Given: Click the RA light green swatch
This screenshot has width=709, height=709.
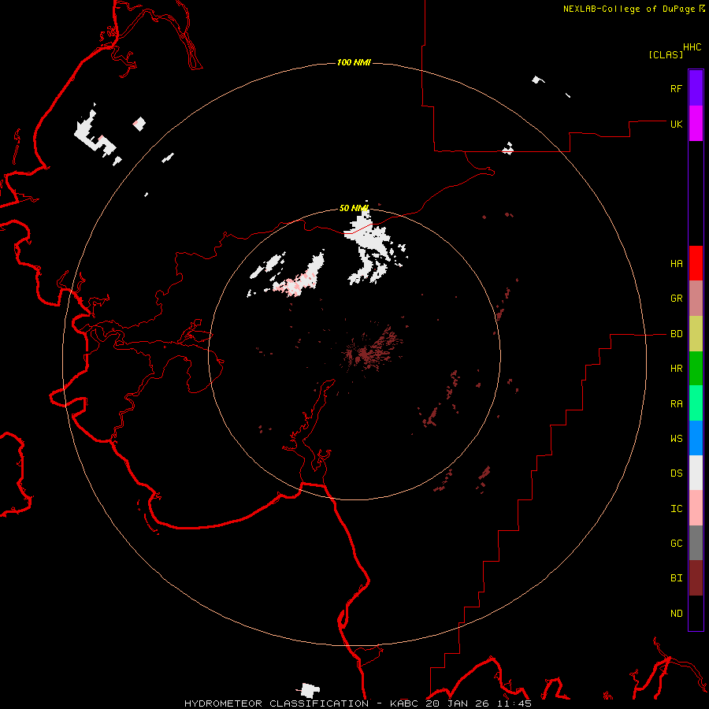Looking at the screenshot, I should tap(696, 403).
